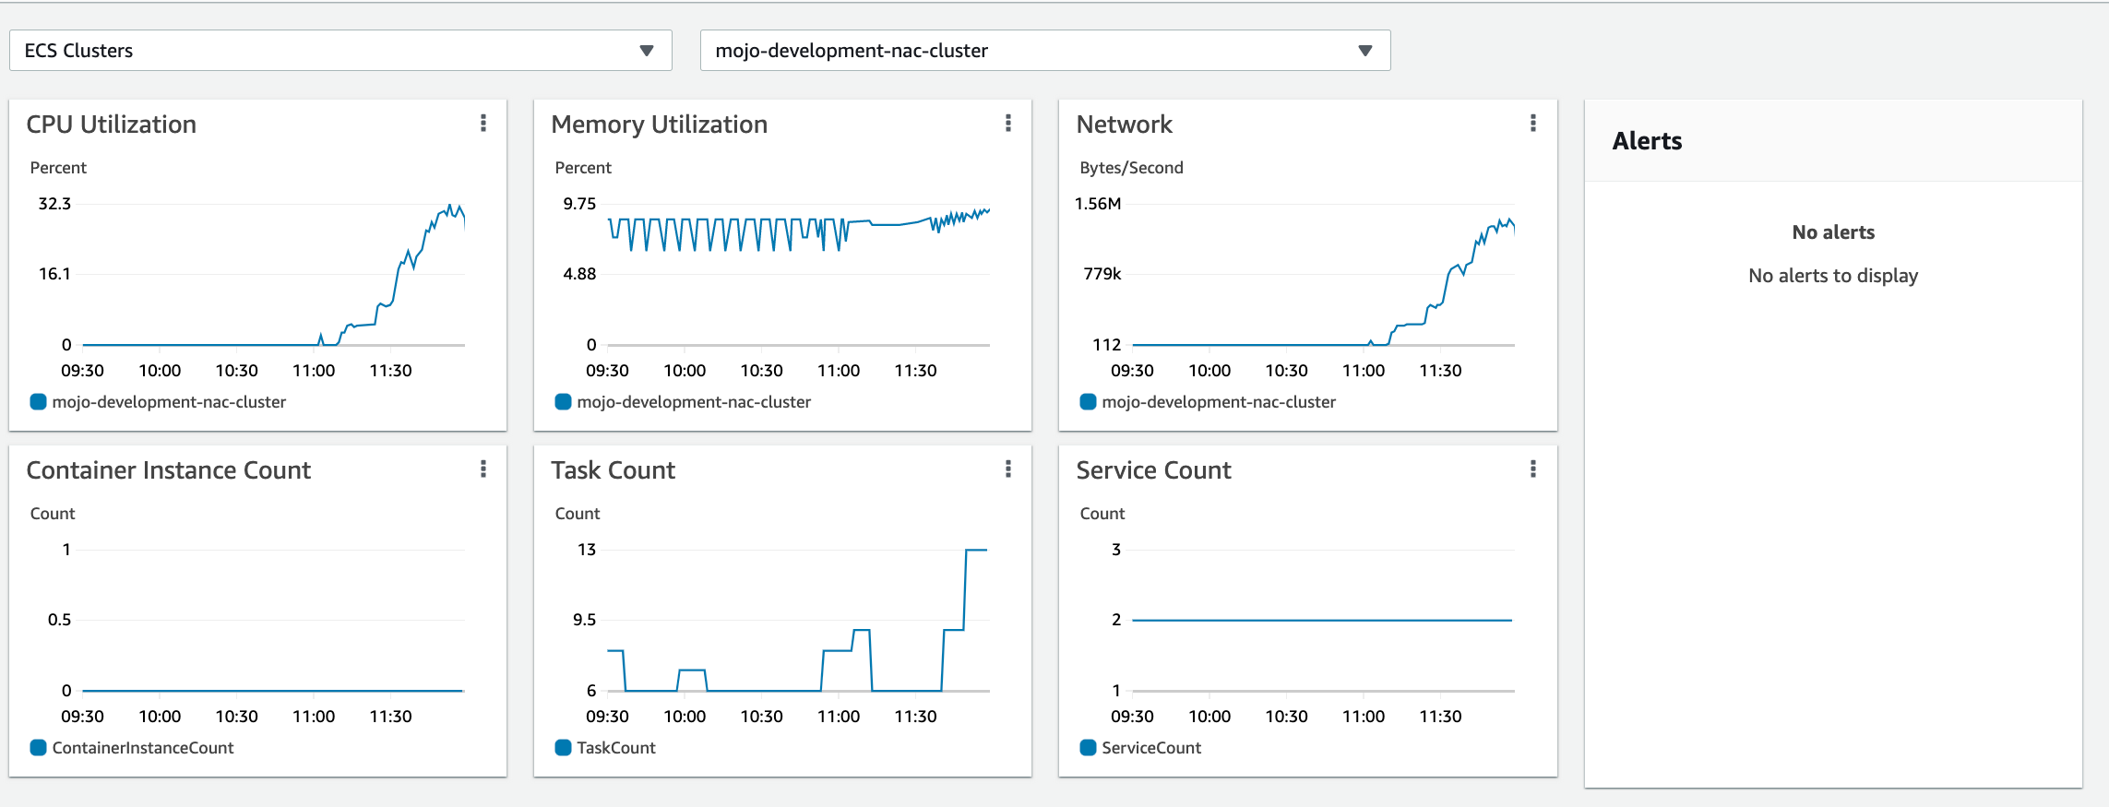
Task: Open the Memory Utilization options menu
Action: pos(1008,124)
